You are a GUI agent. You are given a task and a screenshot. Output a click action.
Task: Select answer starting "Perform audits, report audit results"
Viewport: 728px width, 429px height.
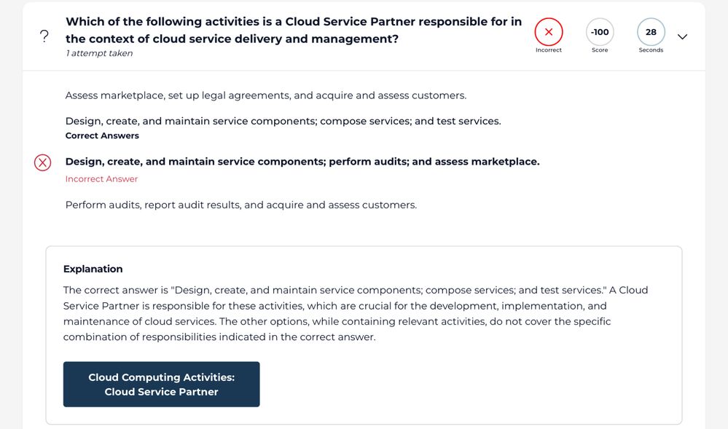(240, 205)
